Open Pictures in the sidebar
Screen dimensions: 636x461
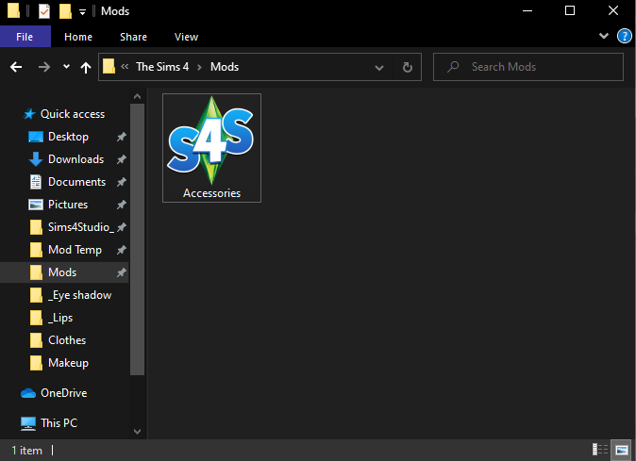[68, 205]
